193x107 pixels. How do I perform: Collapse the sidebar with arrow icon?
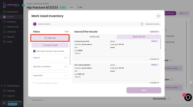[x=23, y=5]
